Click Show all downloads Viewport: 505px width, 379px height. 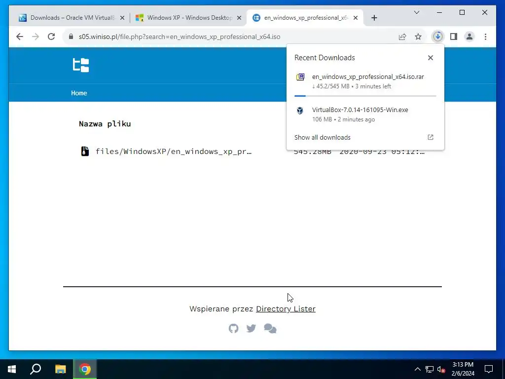(323, 137)
